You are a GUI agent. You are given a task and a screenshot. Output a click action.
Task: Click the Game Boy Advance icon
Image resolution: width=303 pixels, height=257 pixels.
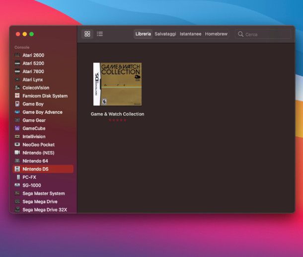[x=17, y=112]
